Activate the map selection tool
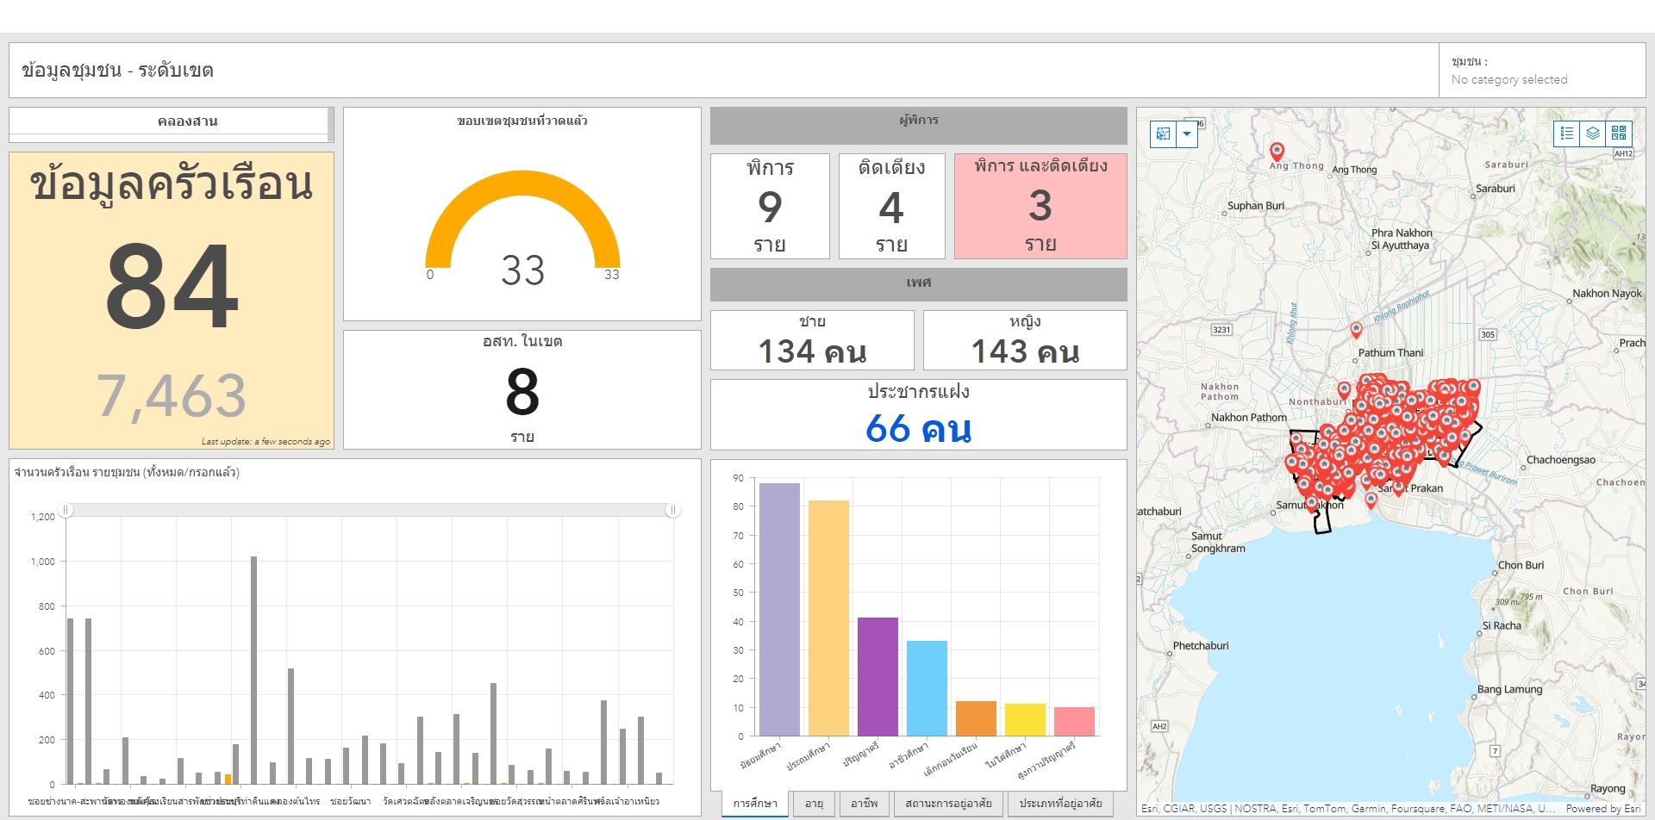1655x820 pixels. (1163, 134)
